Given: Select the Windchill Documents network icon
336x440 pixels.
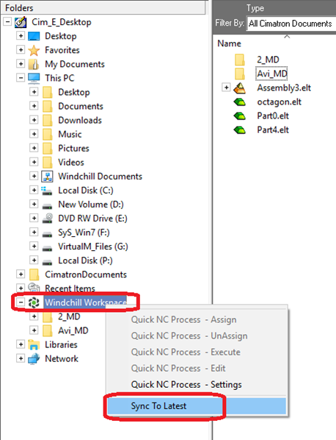Looking at the screenshot, I should (47, 177).
